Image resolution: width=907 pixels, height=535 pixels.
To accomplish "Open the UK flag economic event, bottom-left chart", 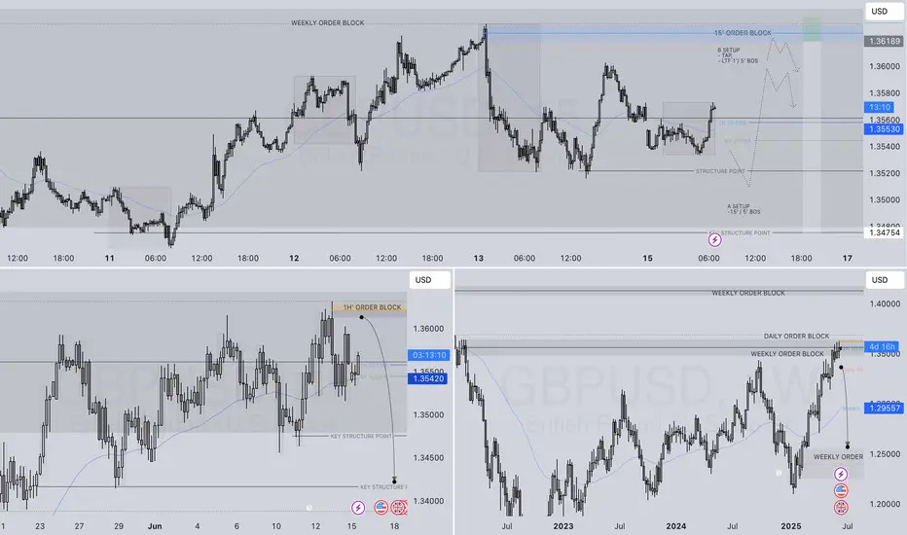I will tap(398, 508).
